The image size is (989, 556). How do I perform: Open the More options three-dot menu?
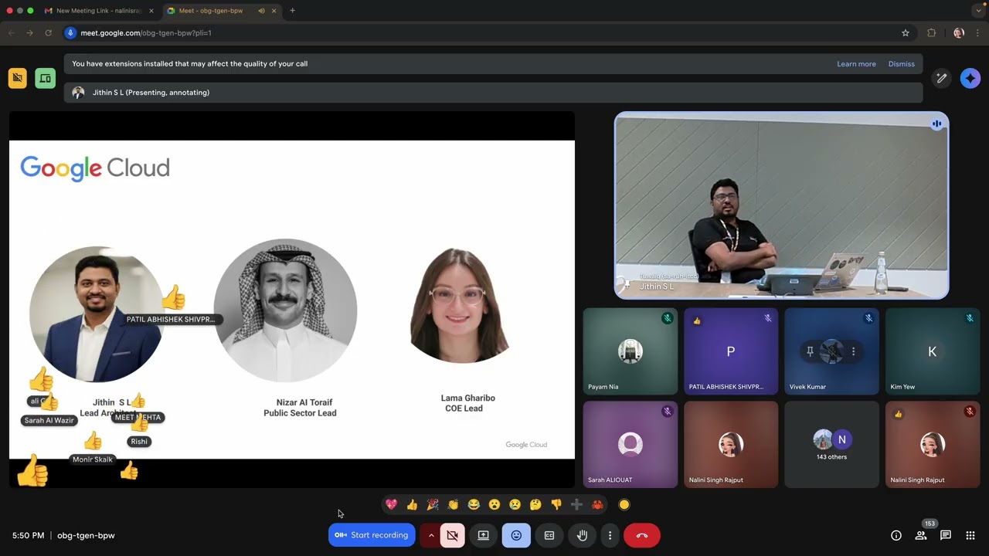point(610,535)
